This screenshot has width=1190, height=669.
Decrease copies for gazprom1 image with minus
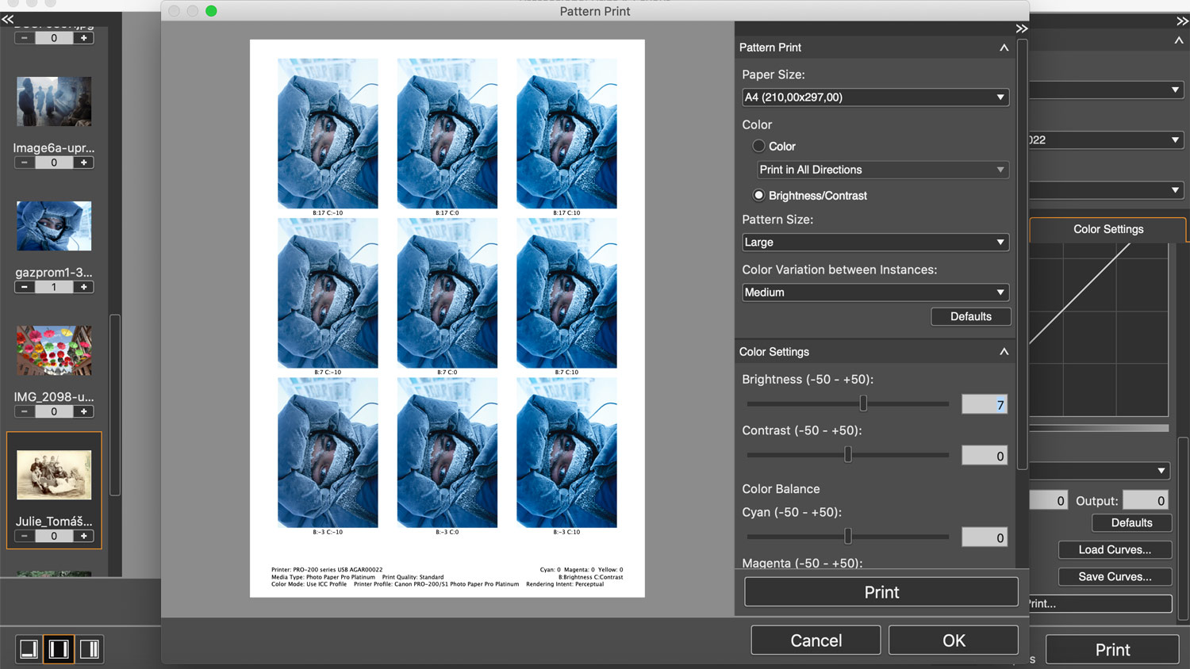(x=25, y=287)
